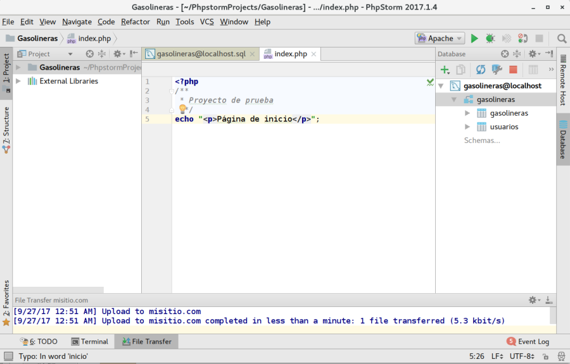Open the File menu

point(8,22)
